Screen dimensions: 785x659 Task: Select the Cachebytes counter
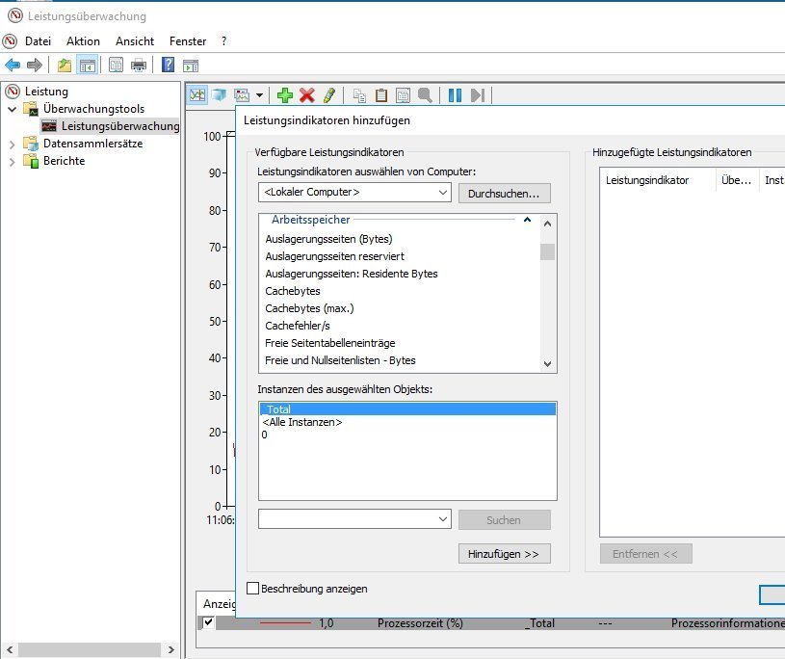pyautogui.click(x=293, y=291)
